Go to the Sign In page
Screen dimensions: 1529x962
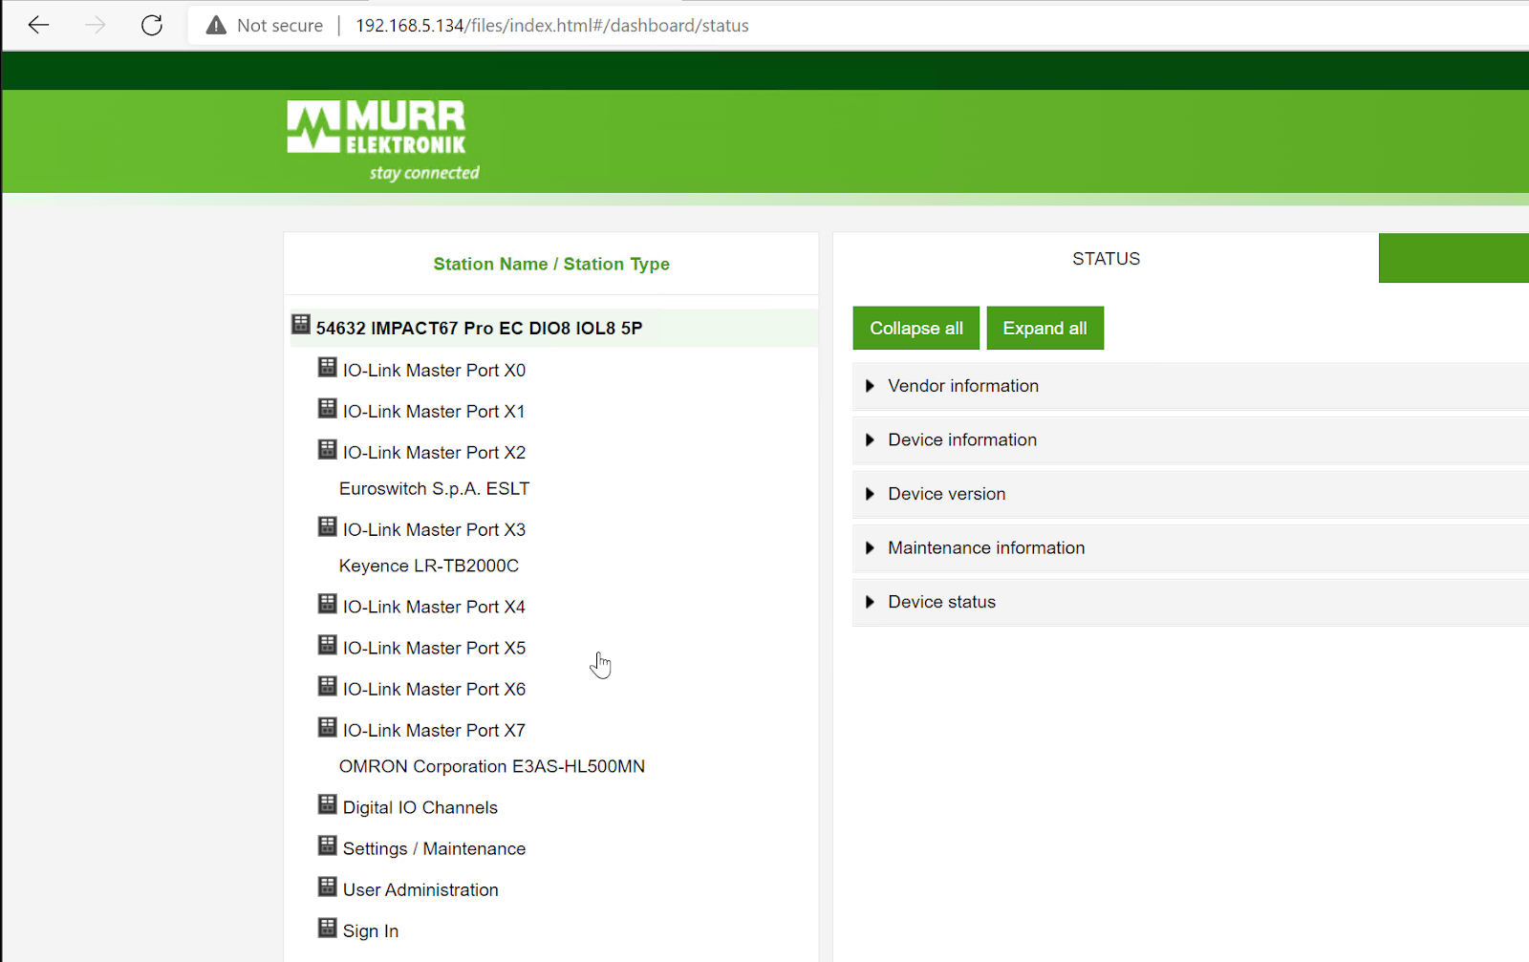(371, 931)
